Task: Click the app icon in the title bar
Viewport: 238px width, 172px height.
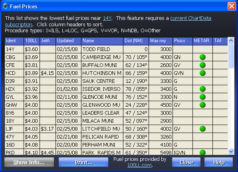Action: pyautogui.click(x=5, y=6)
